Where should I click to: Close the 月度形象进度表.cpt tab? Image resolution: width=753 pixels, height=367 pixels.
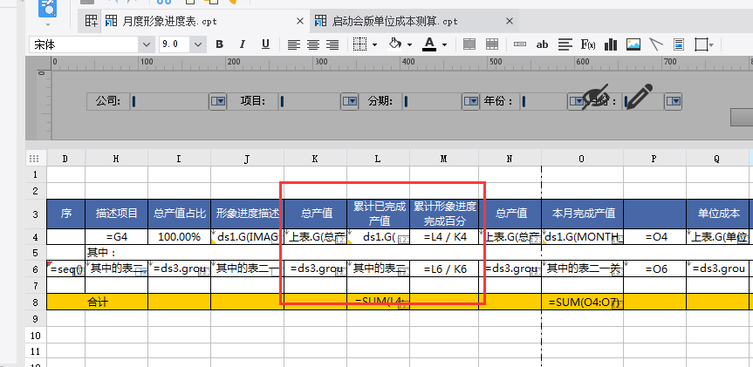point(300,21)
